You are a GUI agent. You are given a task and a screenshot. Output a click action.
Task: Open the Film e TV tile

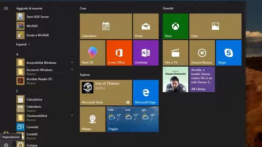[176, 53]
